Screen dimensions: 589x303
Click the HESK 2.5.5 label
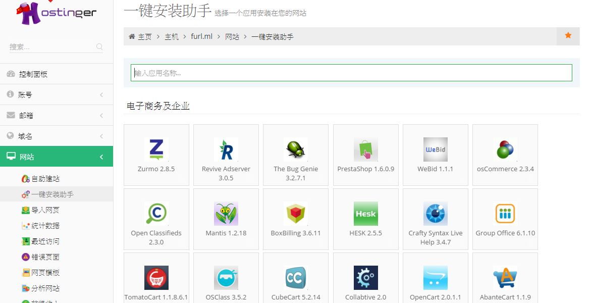pos(366,233)
